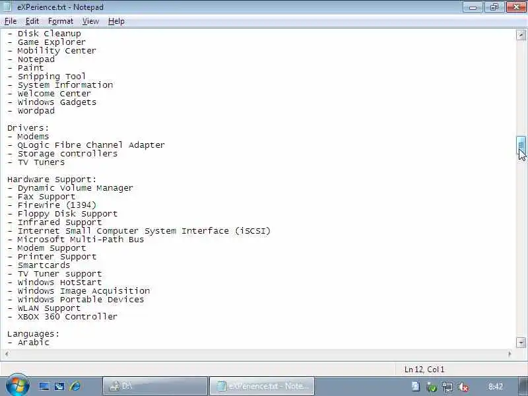Click the line 'Paint'
528x396 pixels.
(26, 68)
